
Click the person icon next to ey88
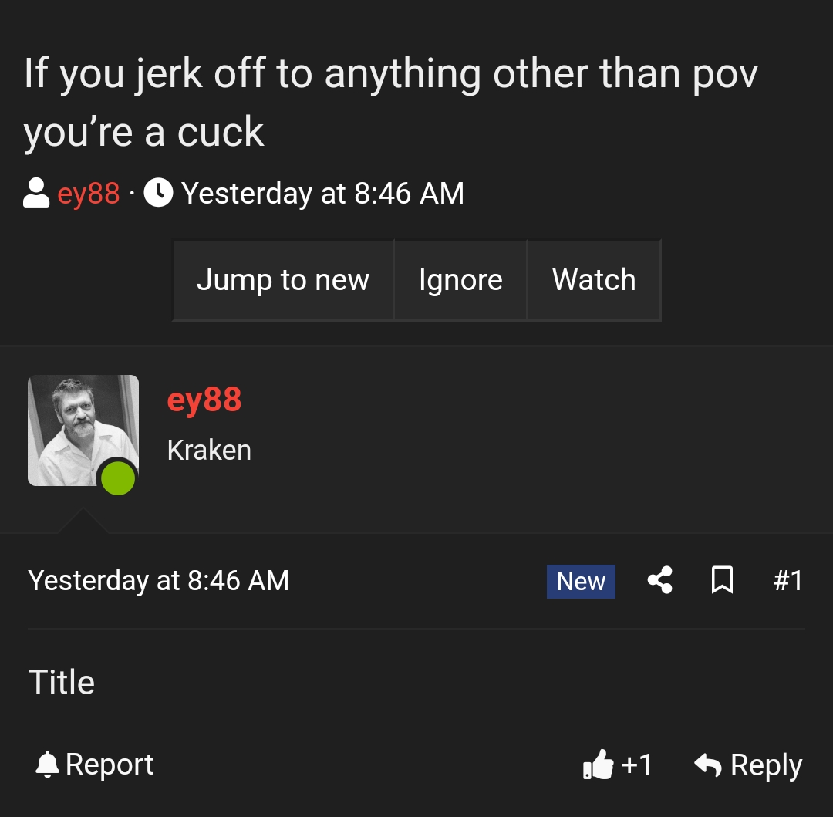pyautogui.click(x=32, y=193)
